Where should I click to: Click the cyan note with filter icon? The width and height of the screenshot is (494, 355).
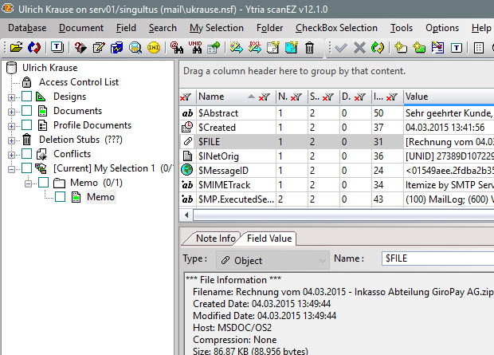click(291, 48)
